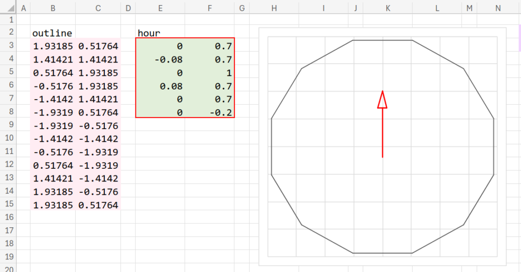Click cell B11 with value -0.5176
The height and width of the screenshot is (272, 521).
point(53,152)
